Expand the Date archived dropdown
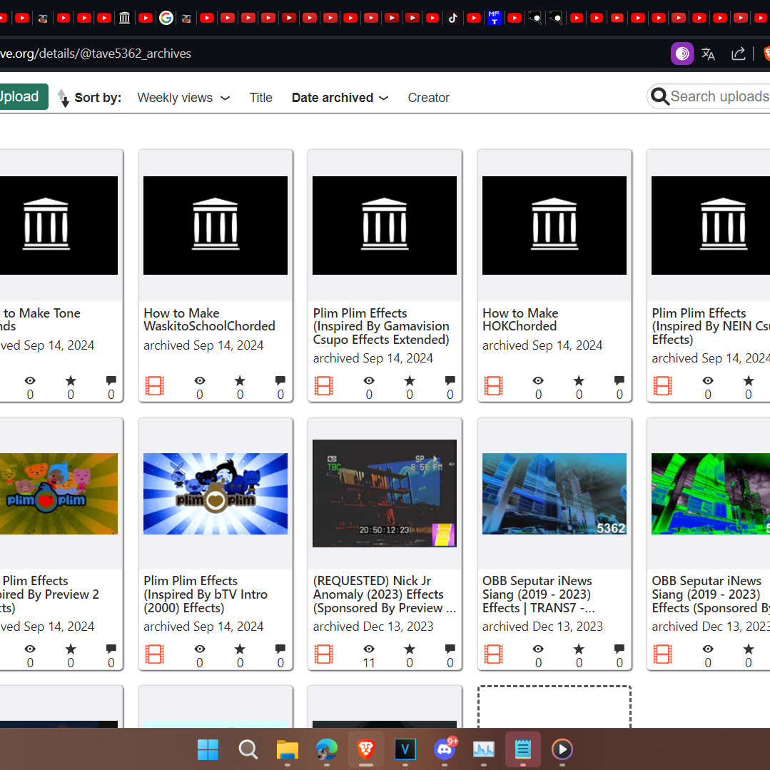 click(340, 98)
